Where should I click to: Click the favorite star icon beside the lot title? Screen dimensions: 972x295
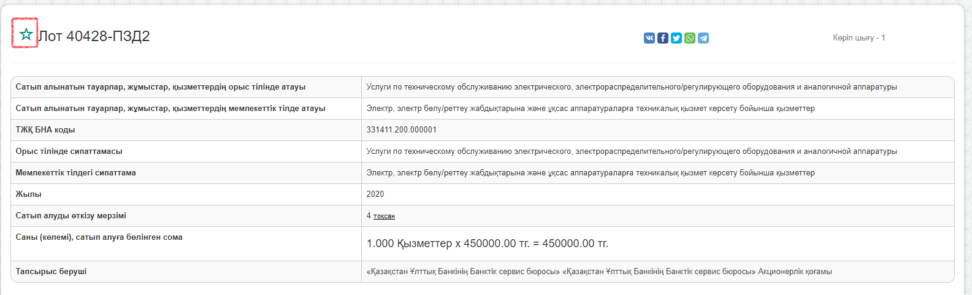pyautogui.click(x=26, y=34)
